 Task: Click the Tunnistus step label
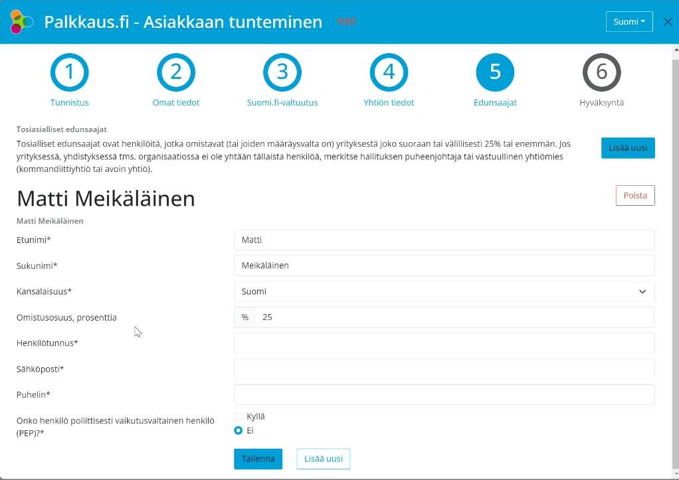point(70,103)
